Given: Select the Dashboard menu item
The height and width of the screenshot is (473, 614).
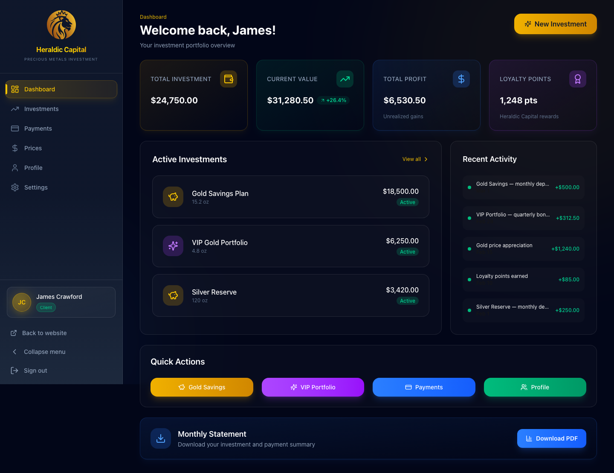Looking at the screenshot, I should pyautogui.click(x=40, y=89).
